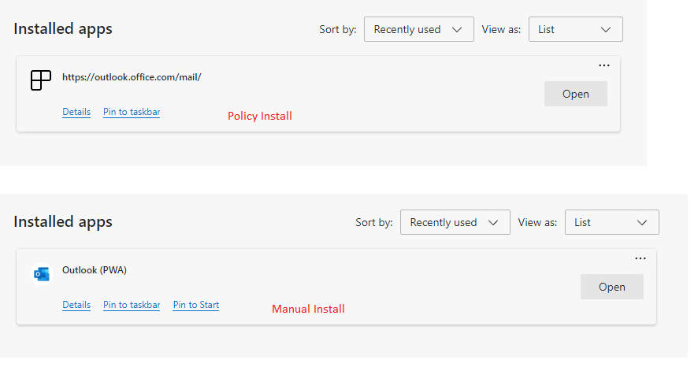Click the upper Installed apps heading
Image resolution: width=698 pixels, height=371 pixels.
63,29
